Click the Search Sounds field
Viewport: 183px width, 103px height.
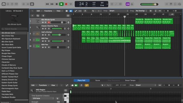point(14,29)
